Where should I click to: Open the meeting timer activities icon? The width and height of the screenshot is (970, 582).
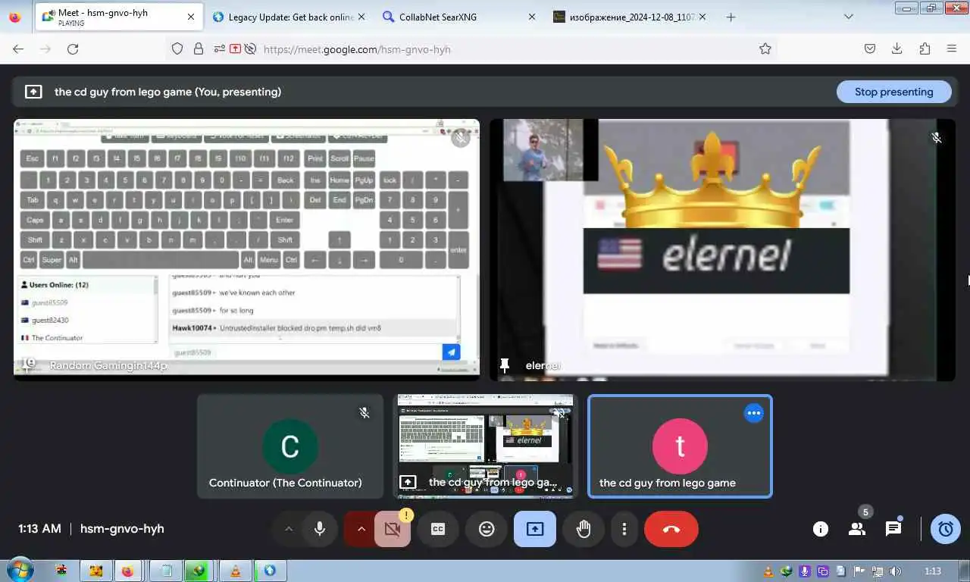click(x=946, y=529)
